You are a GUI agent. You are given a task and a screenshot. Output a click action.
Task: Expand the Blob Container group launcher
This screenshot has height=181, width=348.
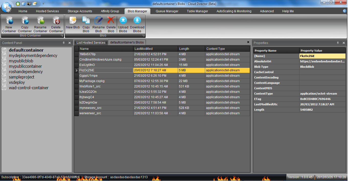[62, 36]
